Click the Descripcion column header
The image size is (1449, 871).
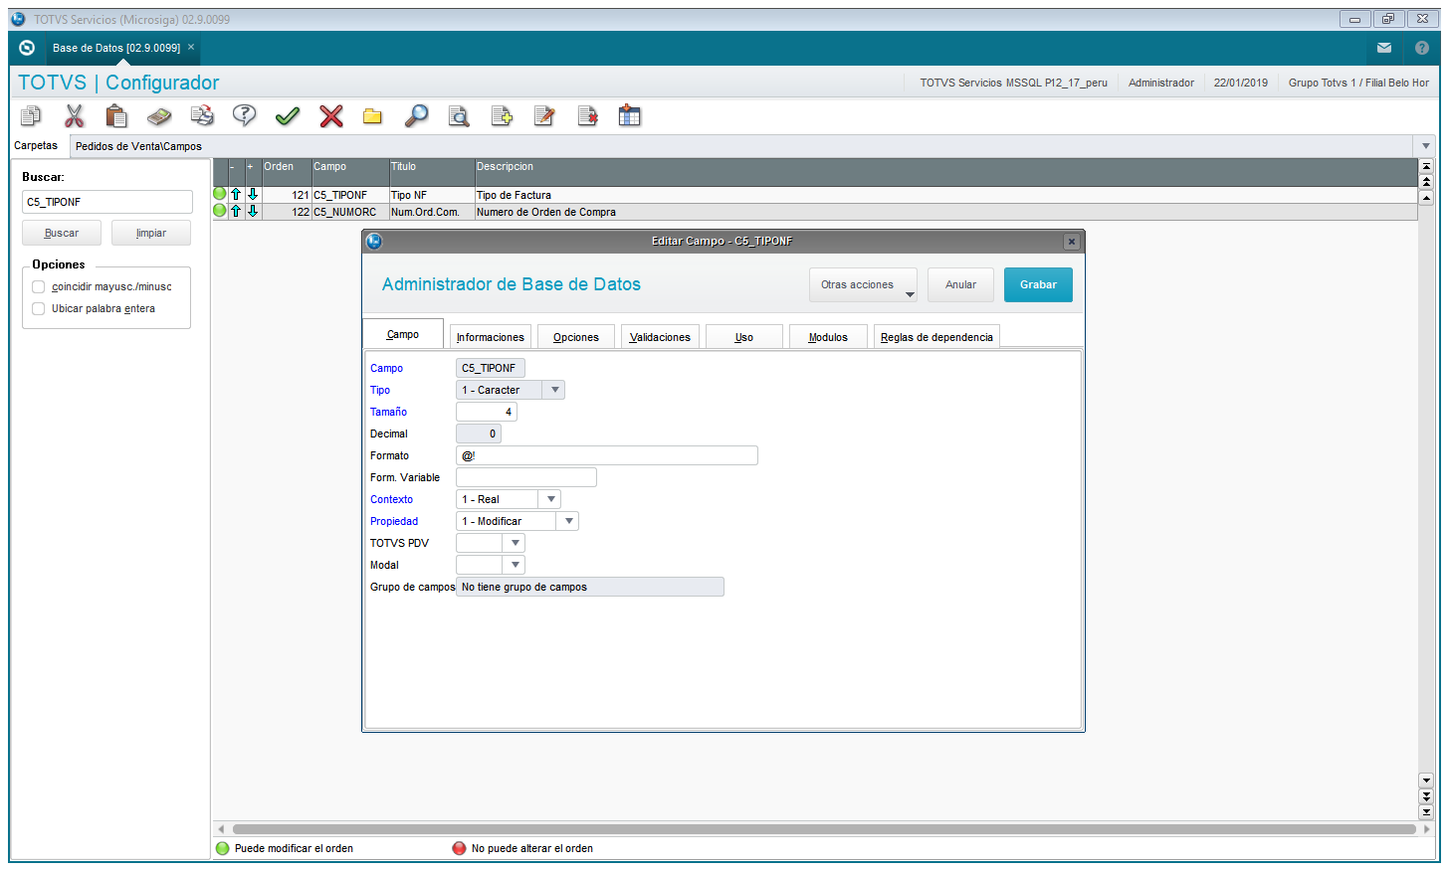[x=945, y=172]
